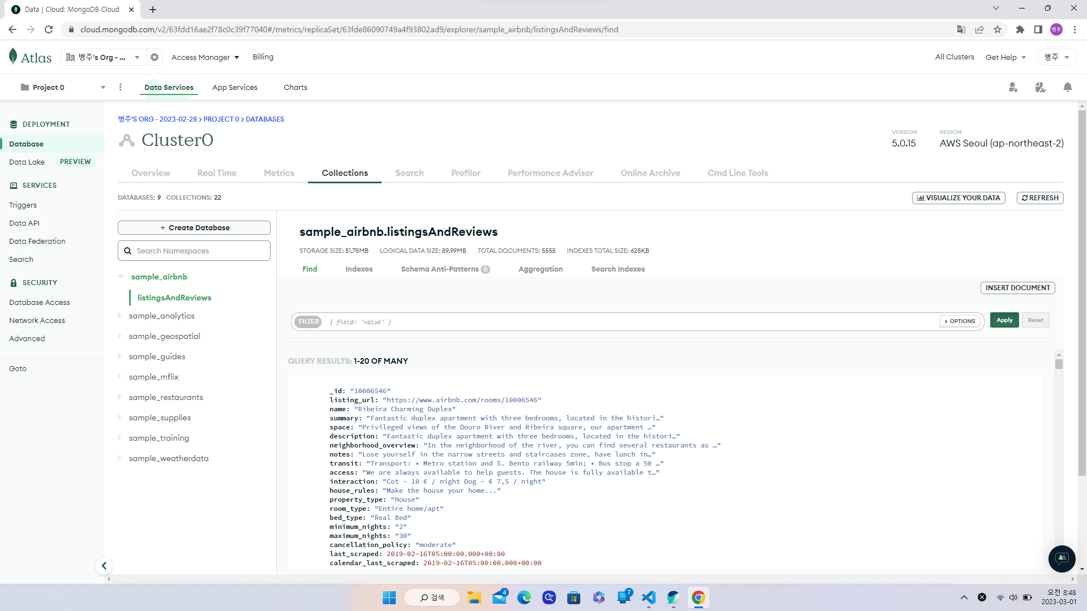Screen dimensions: 1087x611
Task: Select the listingsAndReviews collection
Action: pos(174,298)
